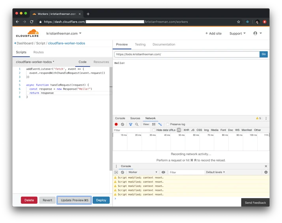Select the Code tab

pyautogui.click(x=82, y=62)
